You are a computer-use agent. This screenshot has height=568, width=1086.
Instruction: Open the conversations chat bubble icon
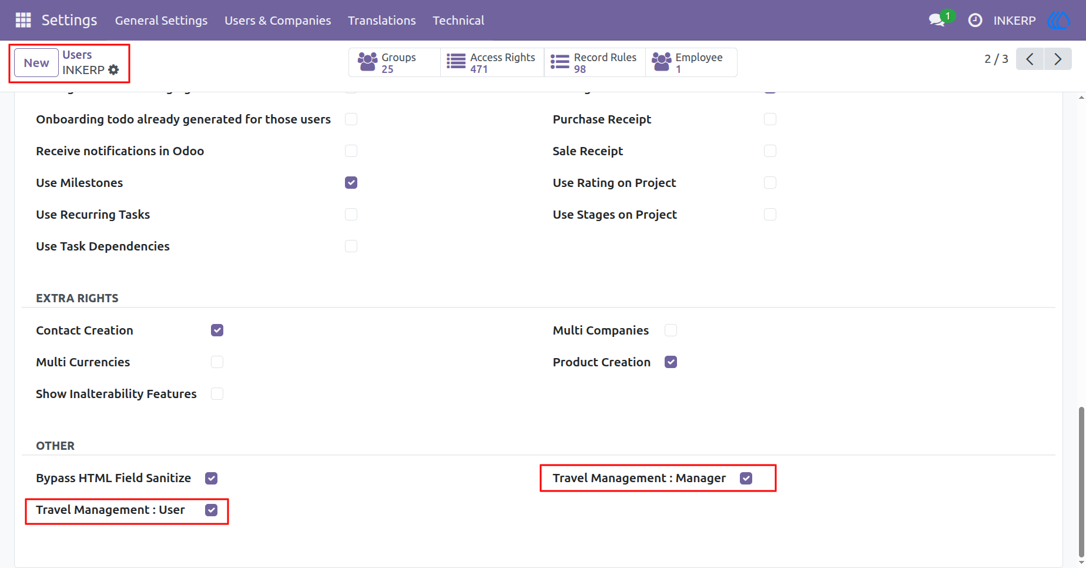tap(937, 20)
